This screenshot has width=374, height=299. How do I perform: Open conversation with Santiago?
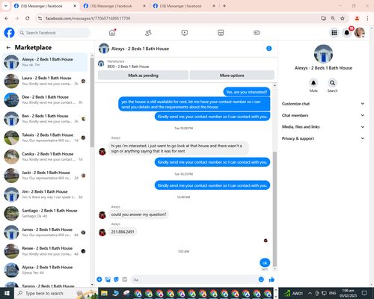[45, 213]
